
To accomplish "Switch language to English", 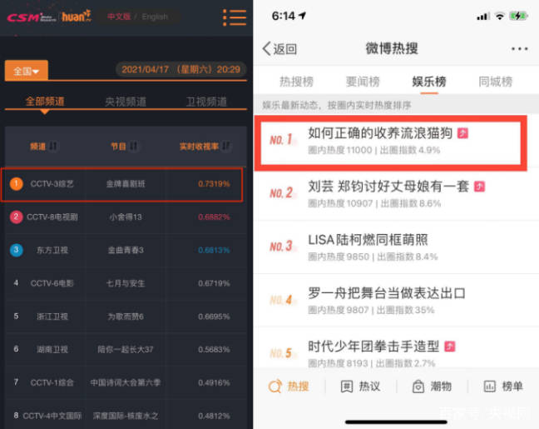I will (x=155, y=17).
